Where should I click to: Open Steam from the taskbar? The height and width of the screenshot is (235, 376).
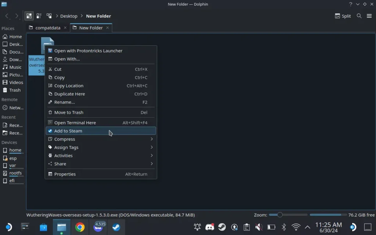coord(116,227)
